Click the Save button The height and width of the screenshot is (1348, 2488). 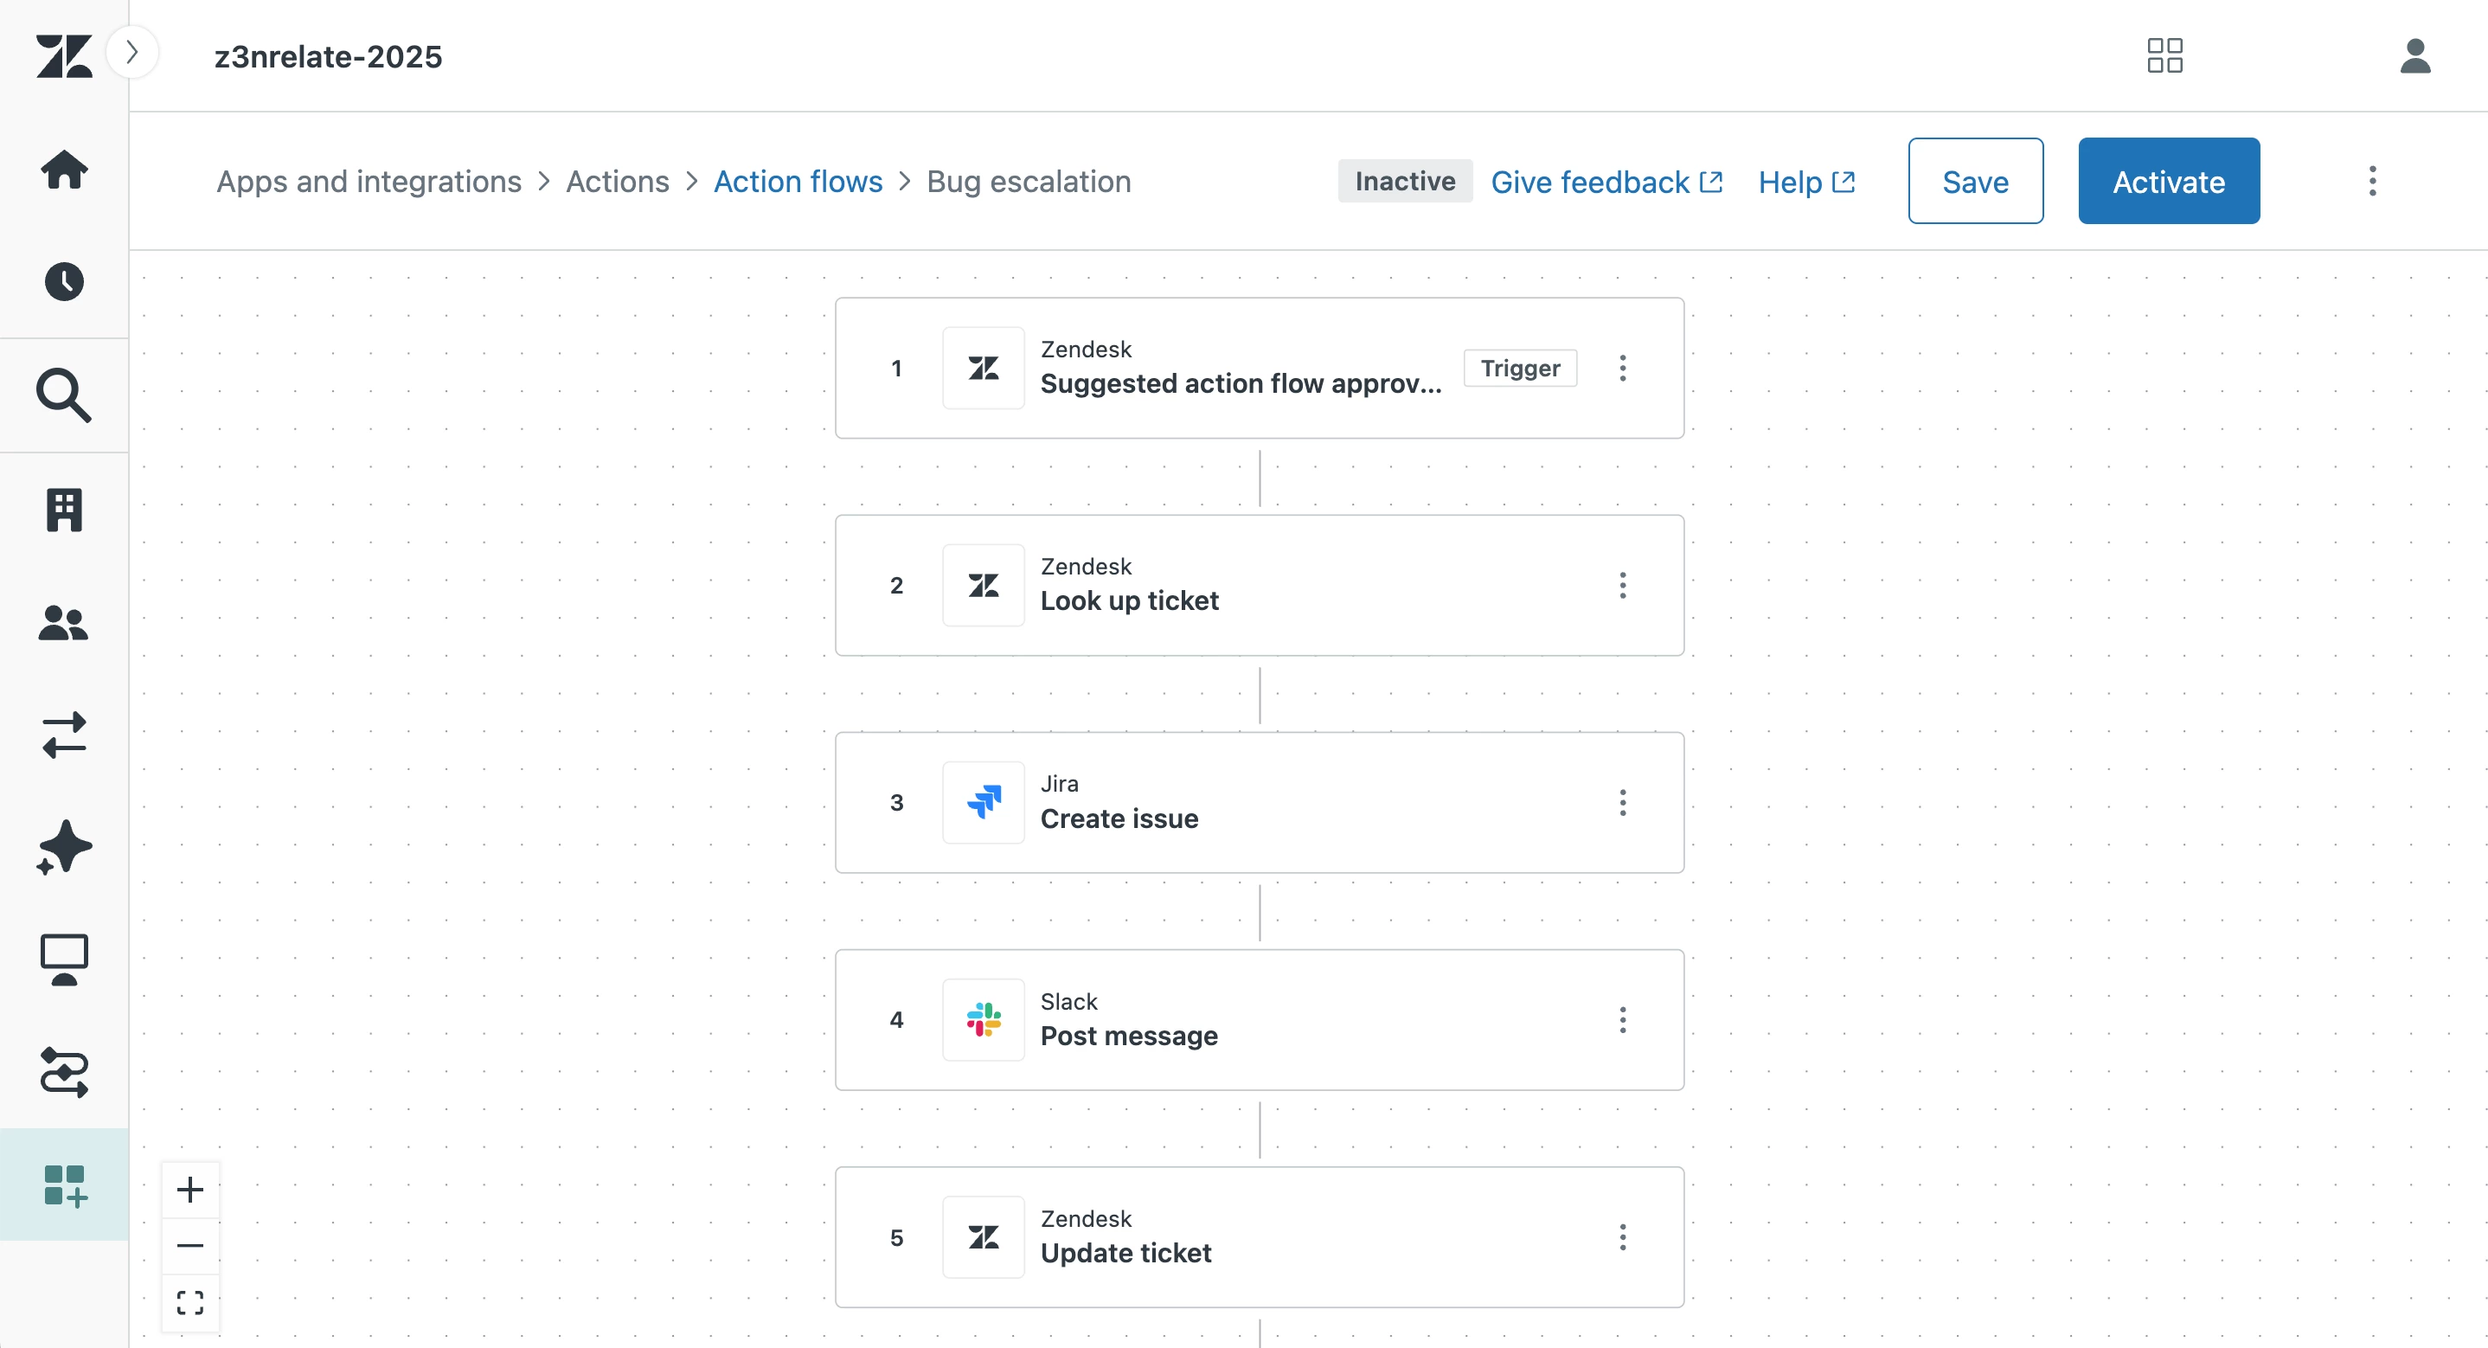tap(1975, 181)
